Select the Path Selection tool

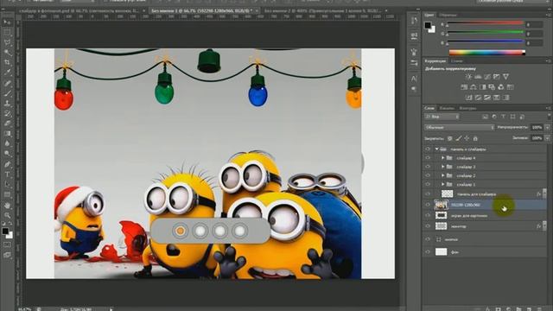[7, 184]
